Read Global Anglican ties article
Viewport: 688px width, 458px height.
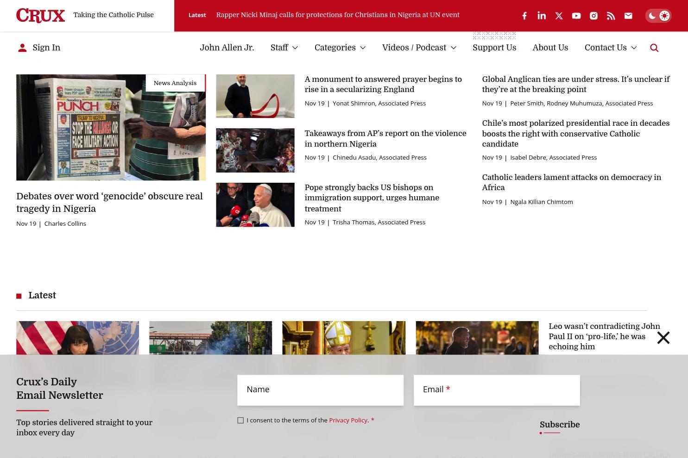click(576, 84)
